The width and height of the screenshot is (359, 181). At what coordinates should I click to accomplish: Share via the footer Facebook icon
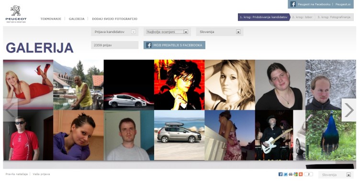coord(280,174)
